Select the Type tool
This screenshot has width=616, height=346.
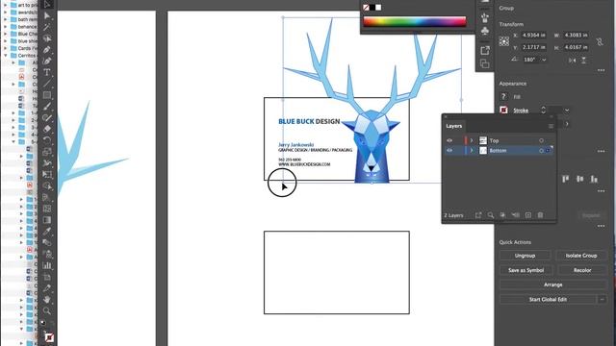point(47,73)
